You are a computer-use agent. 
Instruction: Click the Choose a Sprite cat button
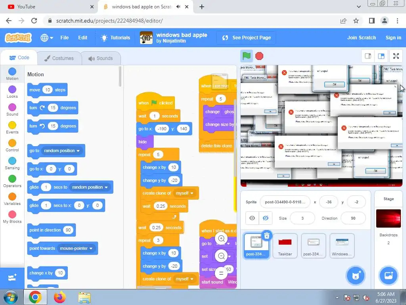356,275
